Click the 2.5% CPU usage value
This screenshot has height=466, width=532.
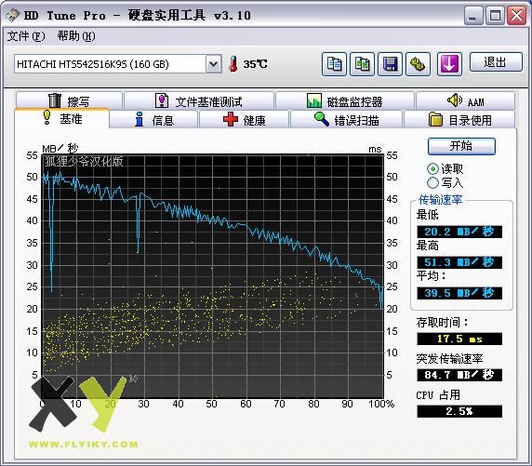(x=459, y=411)
